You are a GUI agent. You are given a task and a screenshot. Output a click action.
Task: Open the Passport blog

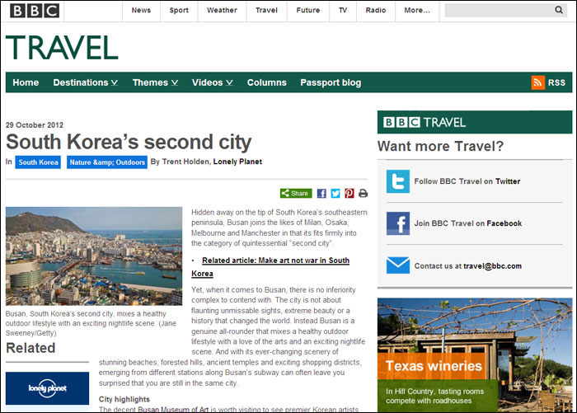tap(331, 82)
